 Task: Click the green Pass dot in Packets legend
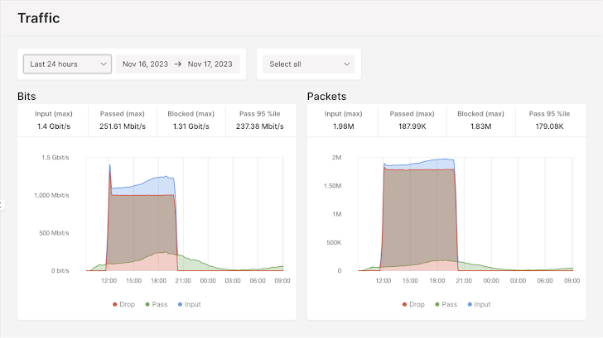click(x=438, y=304)
